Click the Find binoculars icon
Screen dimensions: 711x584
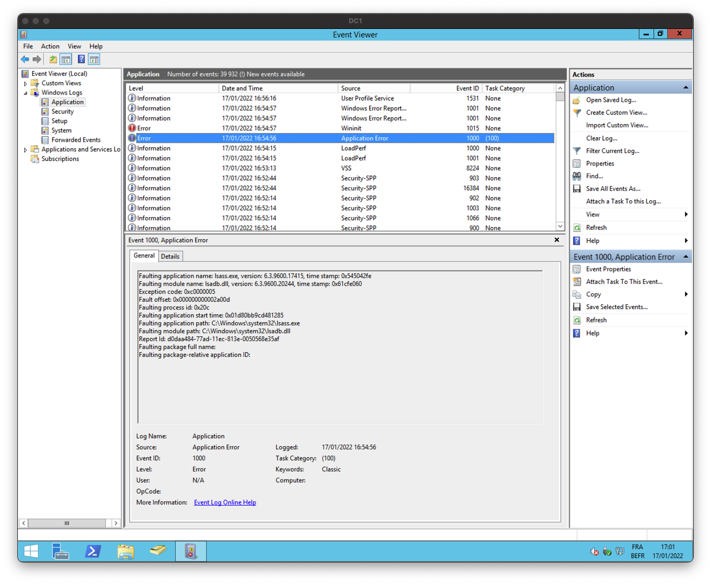coord(577,176)
